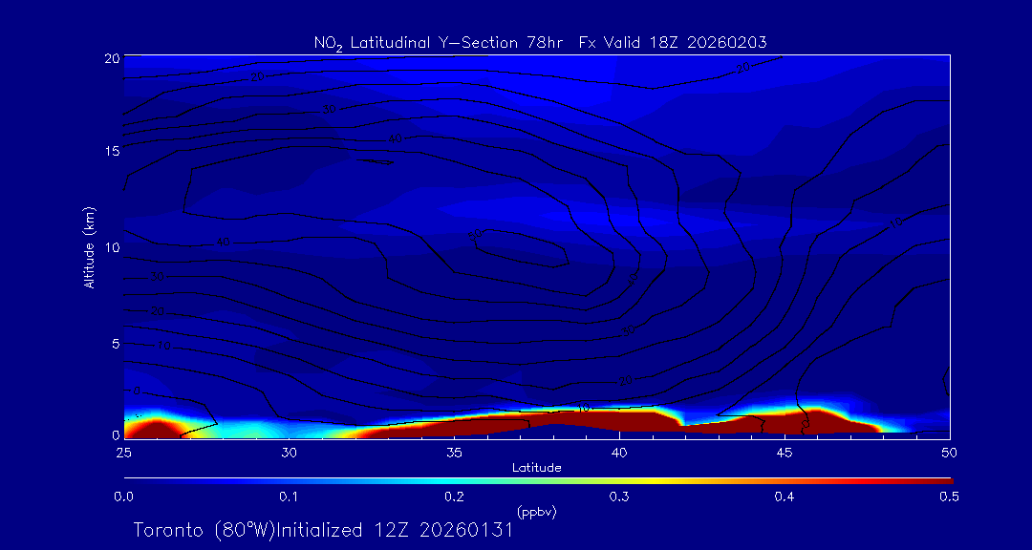Click the NO2 Latitudinal Y-Section plot title

pos(540,42)
